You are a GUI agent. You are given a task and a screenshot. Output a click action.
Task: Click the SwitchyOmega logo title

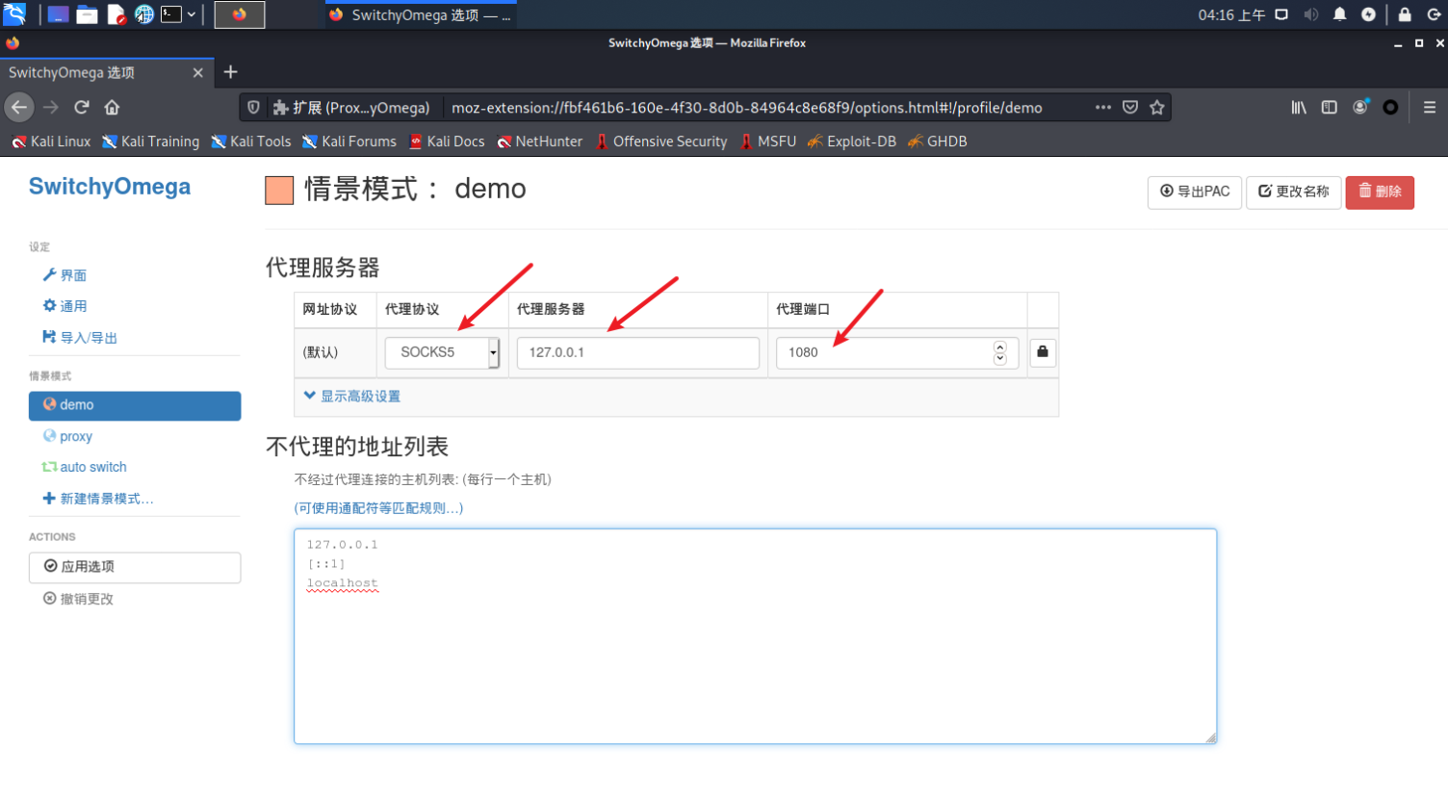[x=110, y=187]
